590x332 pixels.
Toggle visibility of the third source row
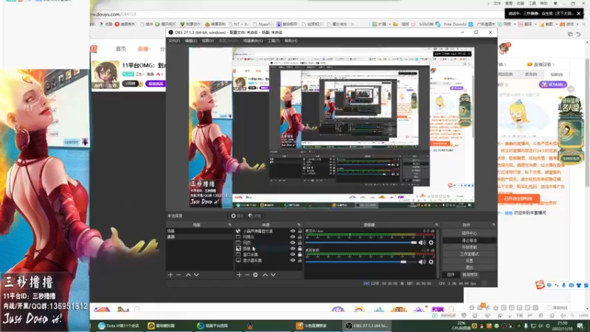293,243
